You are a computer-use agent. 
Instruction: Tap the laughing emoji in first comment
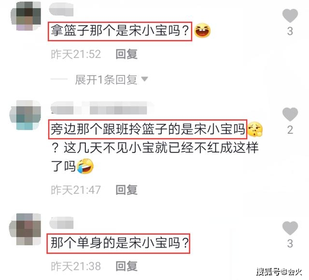tap(202, 30)
